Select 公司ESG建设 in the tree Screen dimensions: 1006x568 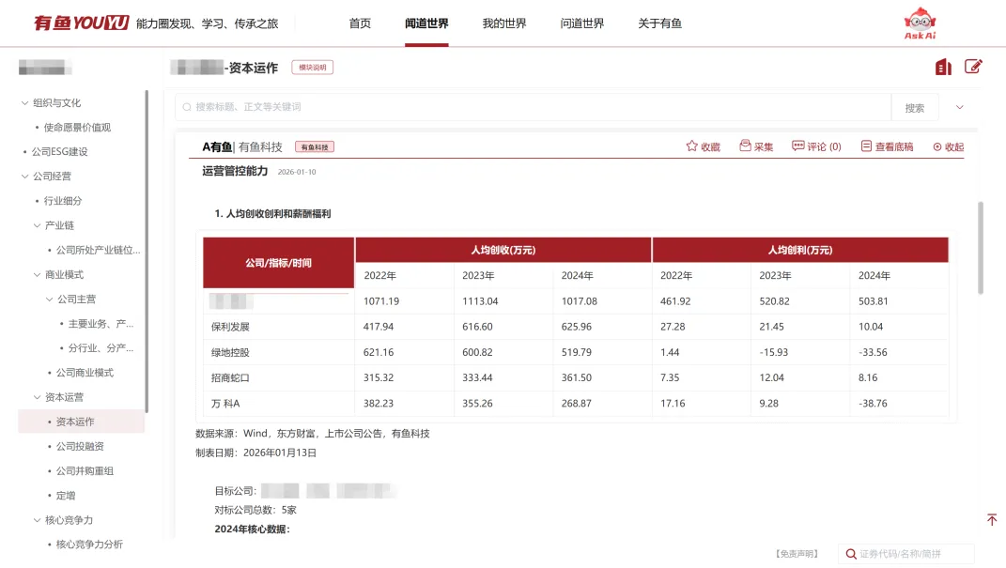click(x=60, y=152)
